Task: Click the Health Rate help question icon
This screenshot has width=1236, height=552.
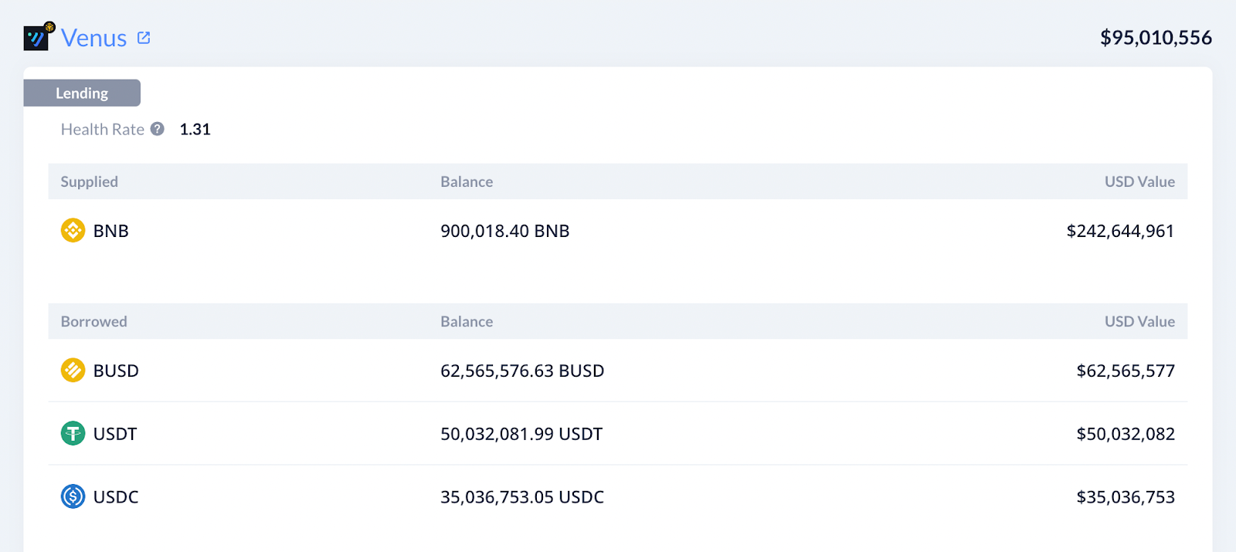Action: point(158,129)
